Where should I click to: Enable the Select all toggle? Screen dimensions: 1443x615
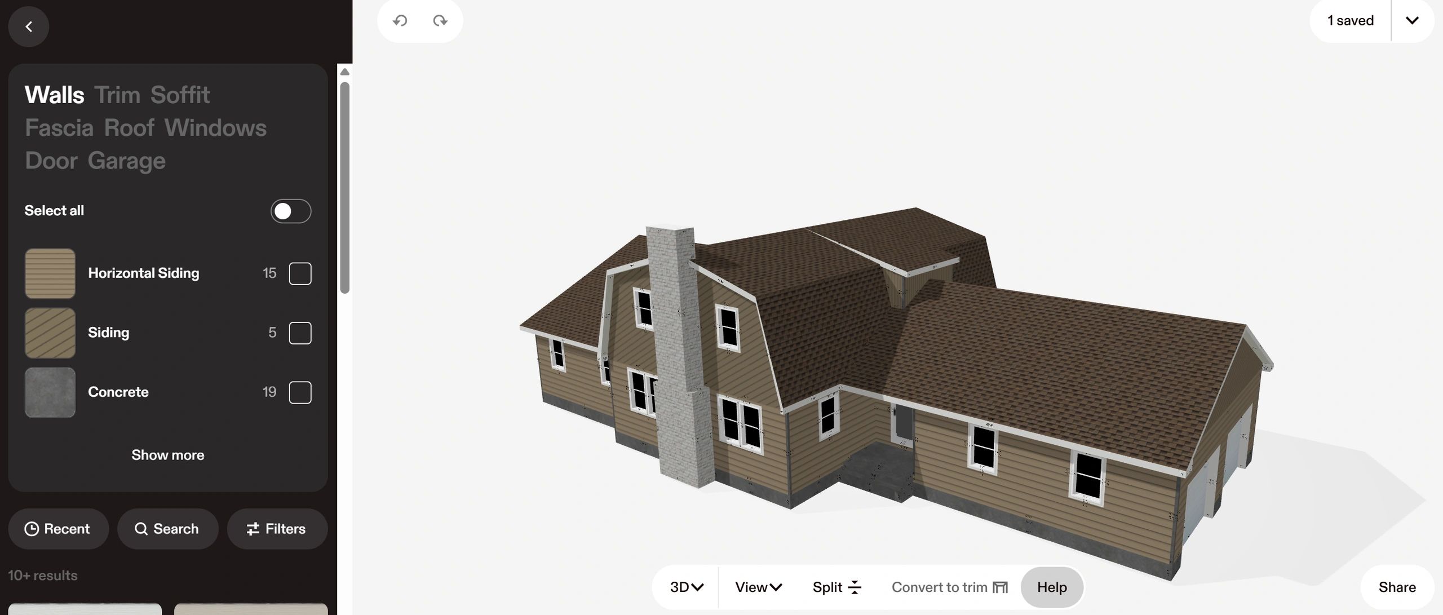(290, 211)
